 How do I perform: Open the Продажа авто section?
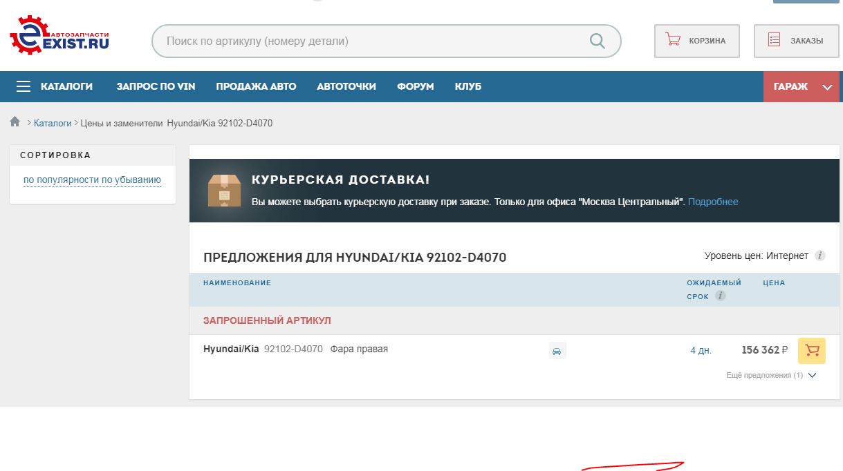click(x=256, y=86)
